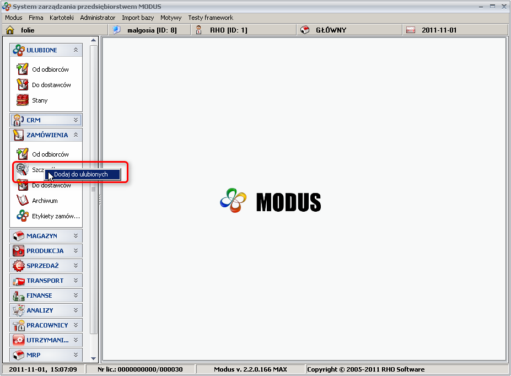This screenshot has height=376, width=511.
Task: Click the ULUBIONE clover icon
Action: pyautogui.click(x=18, y=50)
